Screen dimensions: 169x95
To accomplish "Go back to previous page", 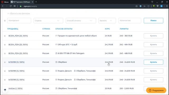I will [3, 6].
